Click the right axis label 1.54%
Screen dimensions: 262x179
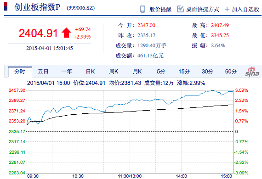pos(241,111)
